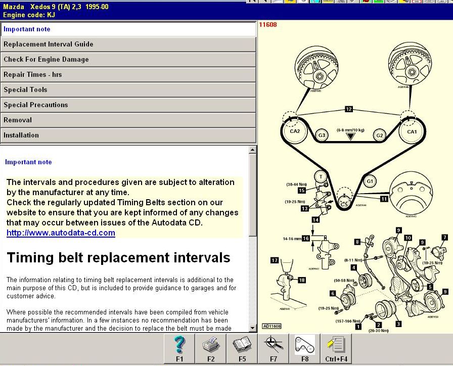
Task: Click callout number 6 on the diagram
Action: (333, 294)
